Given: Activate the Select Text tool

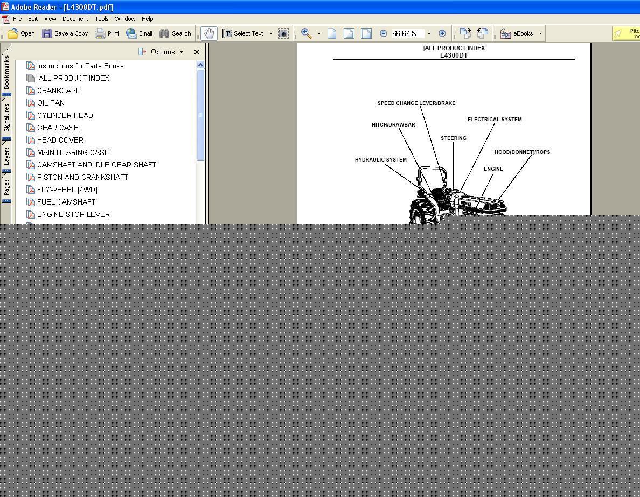Looking at the screenshot, I should click(x=242, y=33).
